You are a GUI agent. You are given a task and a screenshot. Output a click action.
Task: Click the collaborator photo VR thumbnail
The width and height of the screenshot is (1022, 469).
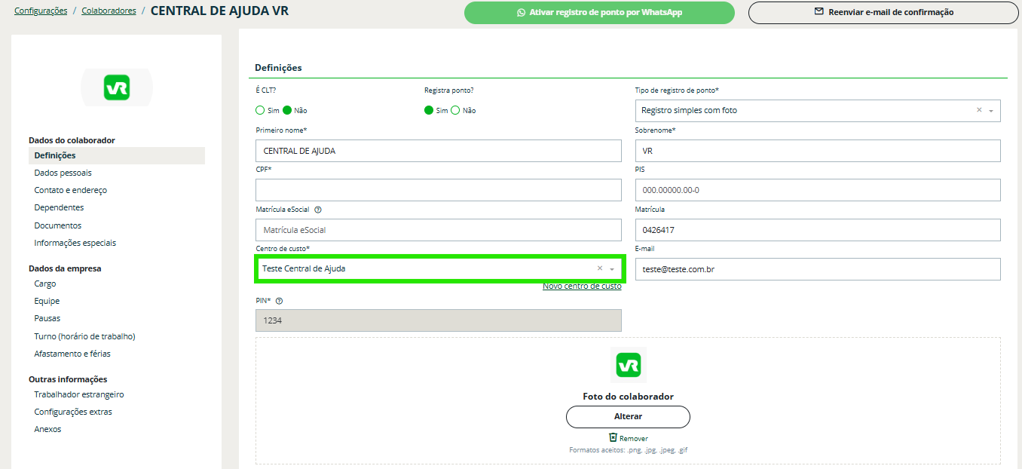(628, 366)
